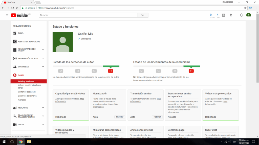This screenshot has width=259, height=145.
Task: Select Contenido destacado under Canal
Action: (x=27, y=92)
